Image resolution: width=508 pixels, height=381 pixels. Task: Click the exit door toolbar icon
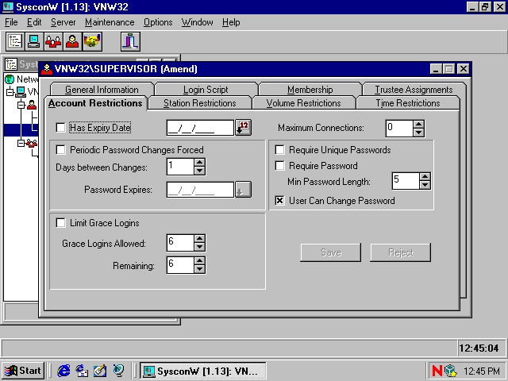130,41
